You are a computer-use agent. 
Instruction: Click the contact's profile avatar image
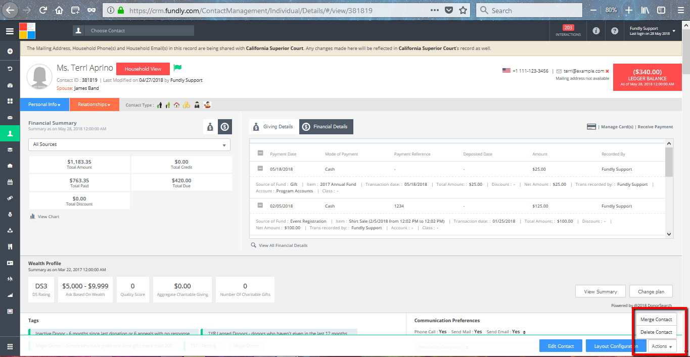tap(40, 77)
